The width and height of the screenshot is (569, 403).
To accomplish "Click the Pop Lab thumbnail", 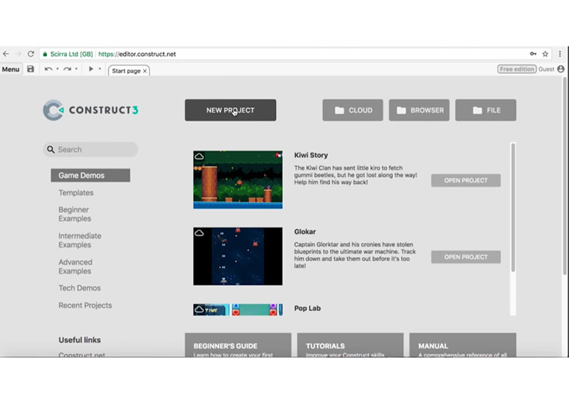I will (x=238, y=310).
